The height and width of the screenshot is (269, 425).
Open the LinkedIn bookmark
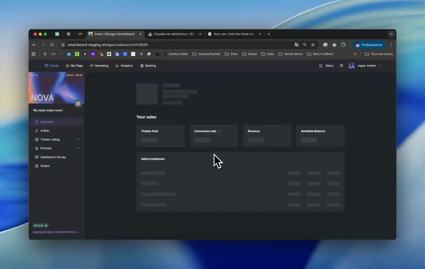69,54
